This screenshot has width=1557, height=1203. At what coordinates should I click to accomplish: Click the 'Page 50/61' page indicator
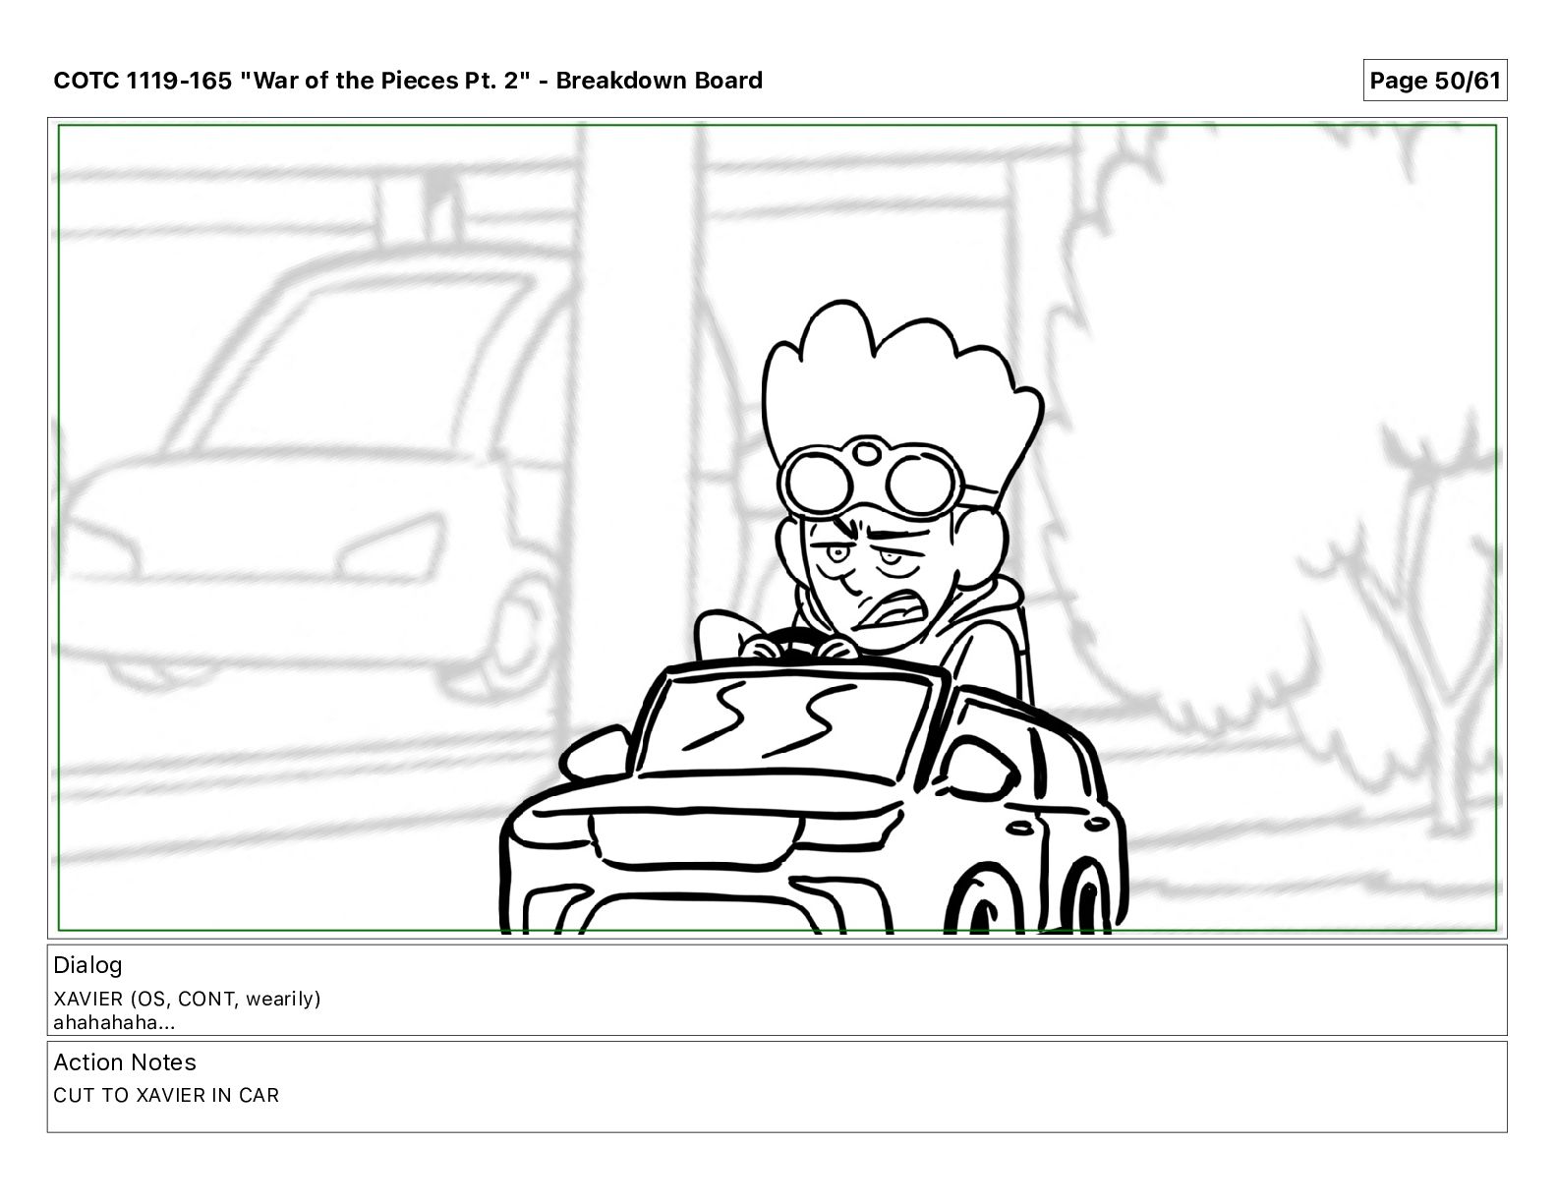click(1435, 81)
